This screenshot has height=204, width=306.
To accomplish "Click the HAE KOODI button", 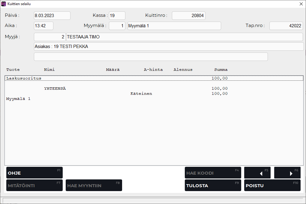I will [x=213, y=173].
